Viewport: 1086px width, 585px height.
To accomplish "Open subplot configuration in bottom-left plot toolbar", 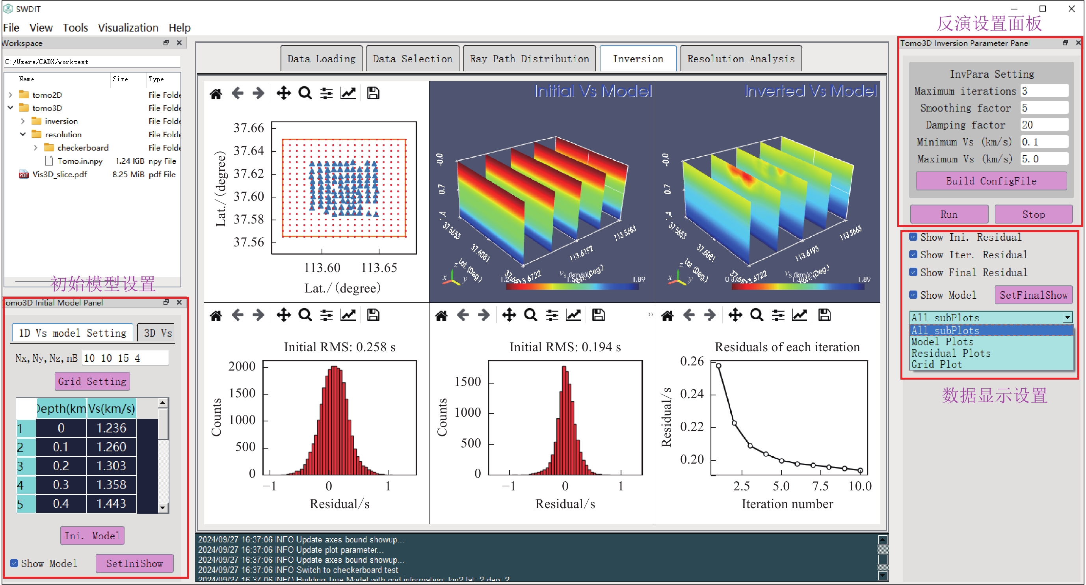I will pyautogui.click(x=326, y=315).
